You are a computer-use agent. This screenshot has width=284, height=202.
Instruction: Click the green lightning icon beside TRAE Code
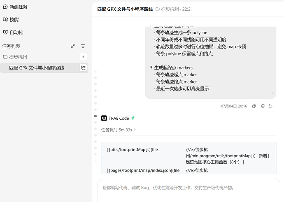point(133,118)
